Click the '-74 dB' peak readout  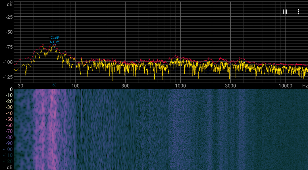coord(54,38)
